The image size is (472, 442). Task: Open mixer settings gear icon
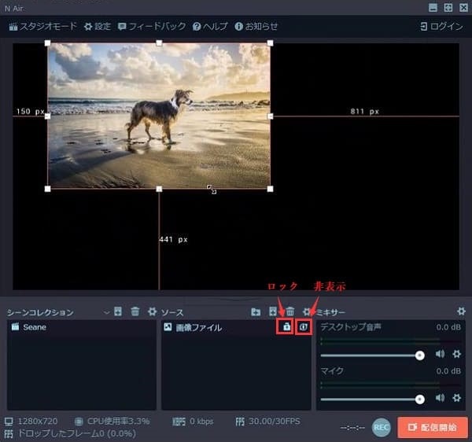[461, 311]
